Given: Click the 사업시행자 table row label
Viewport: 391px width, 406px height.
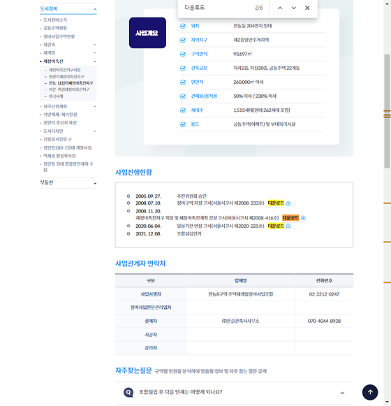Looking at the screenshot, I should tap(151, 294).
